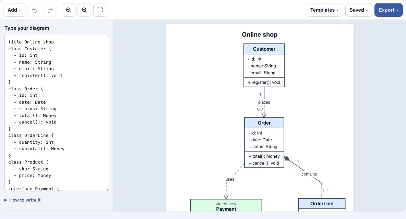
Task: Click the '- price: Money' code line
Action: [32, 176]
